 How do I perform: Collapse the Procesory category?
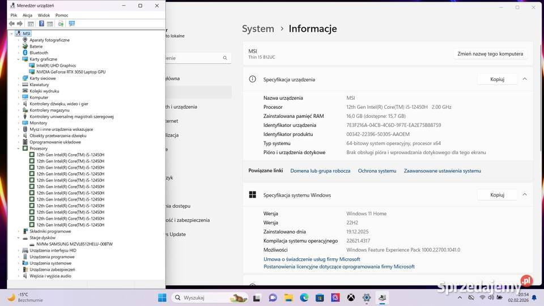click(x=18, y=148)
